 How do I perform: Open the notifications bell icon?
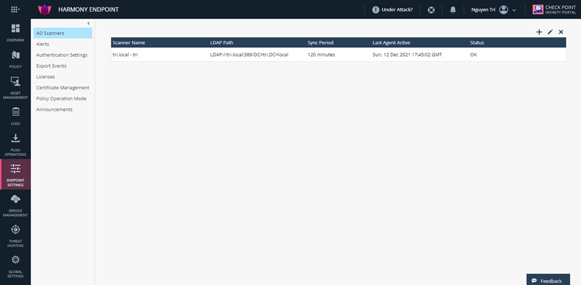click(453, 10)
